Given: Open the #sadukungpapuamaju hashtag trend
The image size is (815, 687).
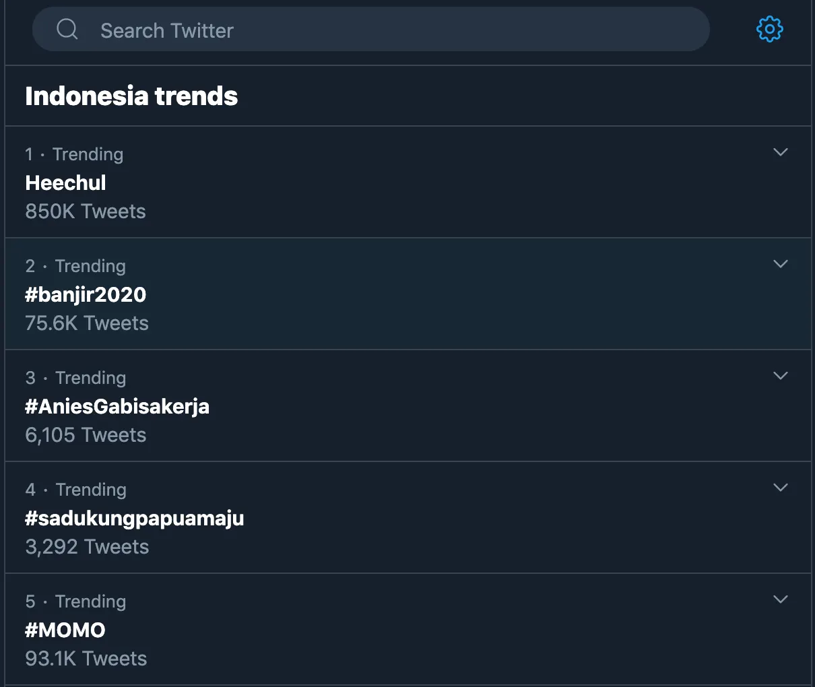Looking at the screenshot, I should (x=135, y=518).
